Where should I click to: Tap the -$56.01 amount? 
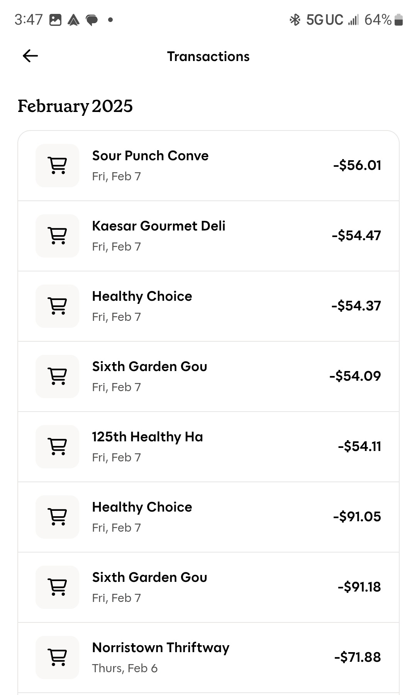coord(357,165)
